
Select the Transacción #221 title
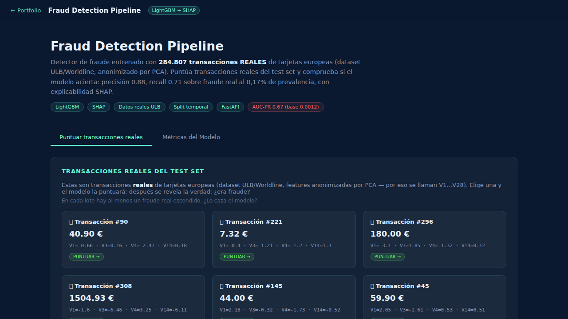coord(254,222)
